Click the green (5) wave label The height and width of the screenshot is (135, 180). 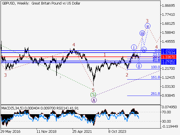click(x=93, y=95)
